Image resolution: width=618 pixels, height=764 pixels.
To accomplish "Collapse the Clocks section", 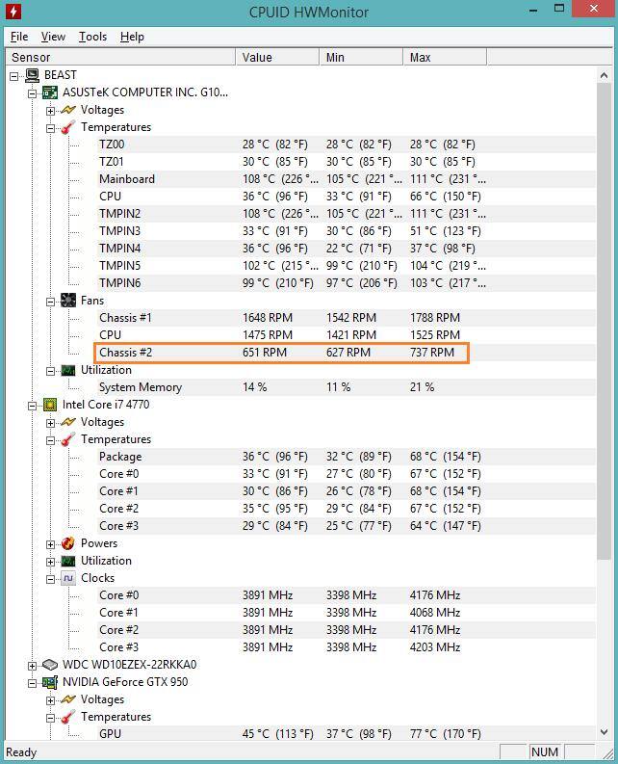I will pyautogui.click(x=51, y=579).
